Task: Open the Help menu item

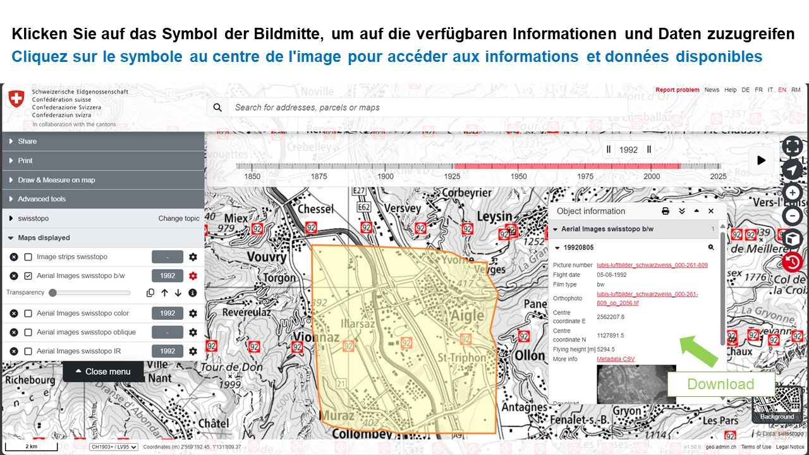Action: (731, 90)
